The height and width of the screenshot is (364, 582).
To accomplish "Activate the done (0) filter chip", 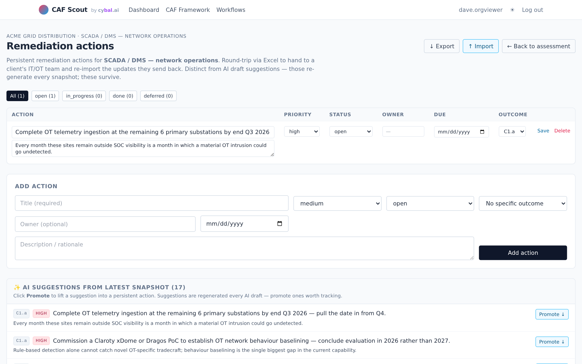I will point(123,96).
